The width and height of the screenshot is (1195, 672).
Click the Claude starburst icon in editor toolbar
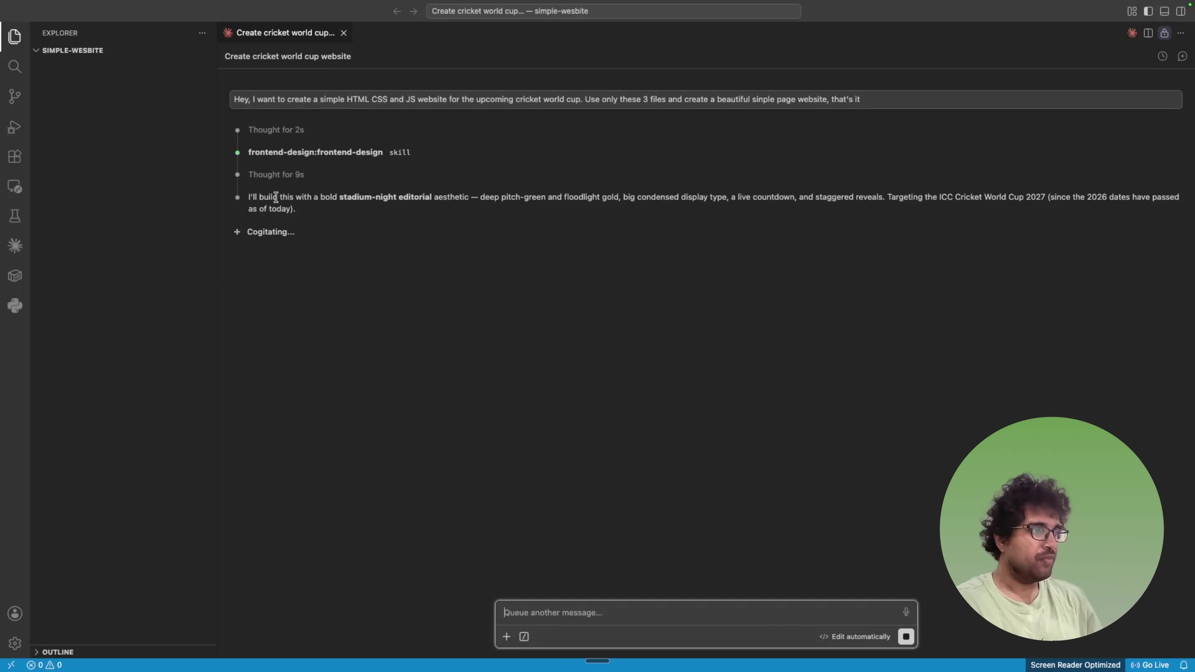click(1132, 33)
